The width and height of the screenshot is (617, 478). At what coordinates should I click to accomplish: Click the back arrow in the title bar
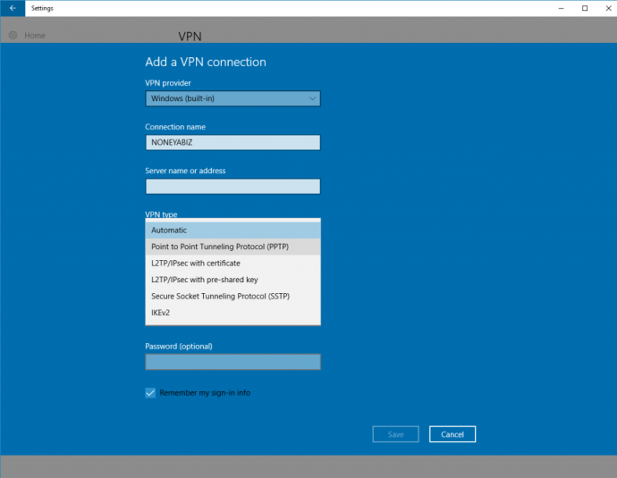coord(13,8)
